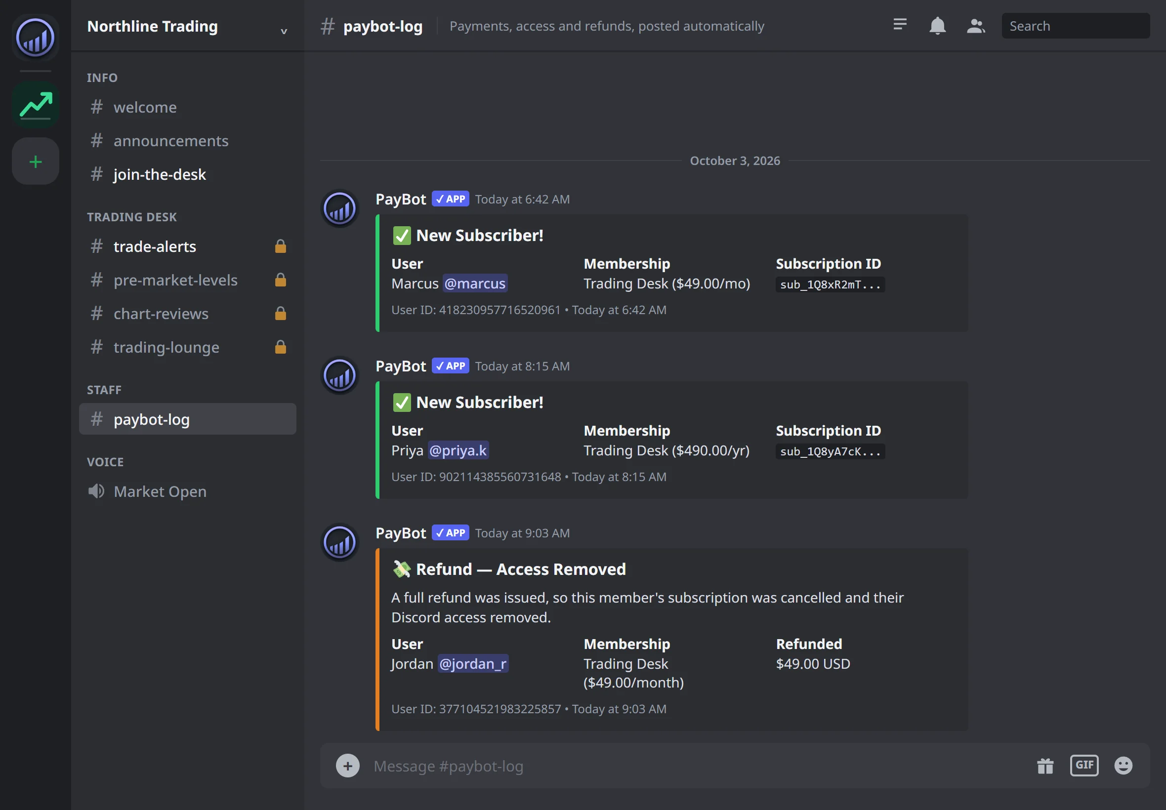Open the emoji picker

(x=1124, y=766)
